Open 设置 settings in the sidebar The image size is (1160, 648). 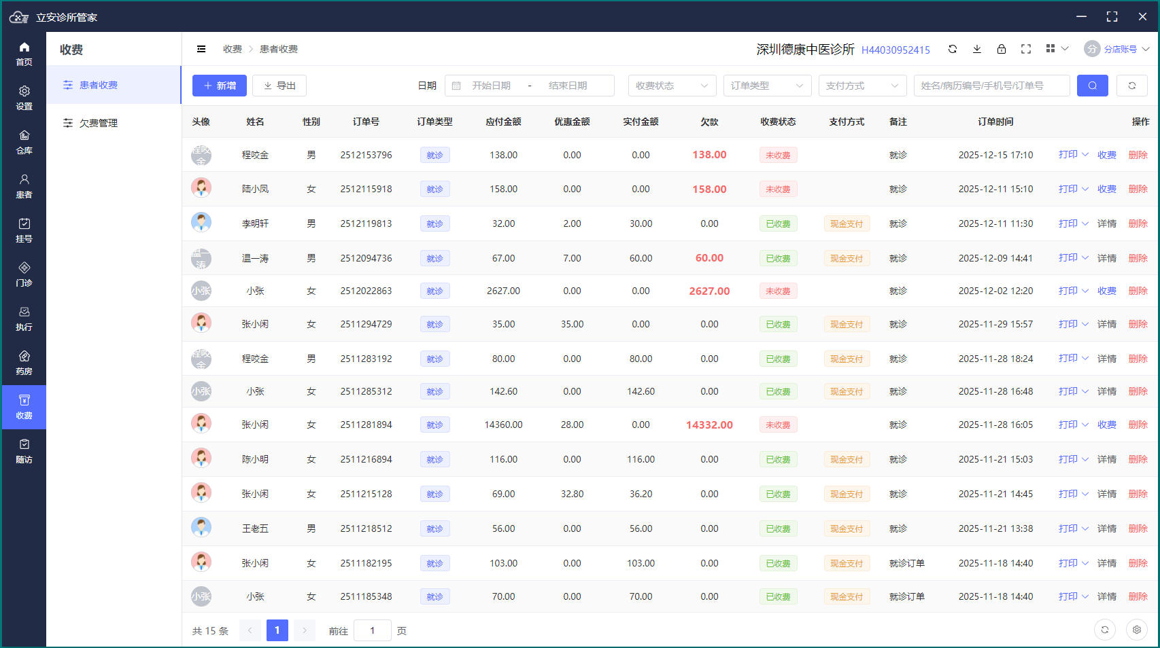click(x=24, y=98)
